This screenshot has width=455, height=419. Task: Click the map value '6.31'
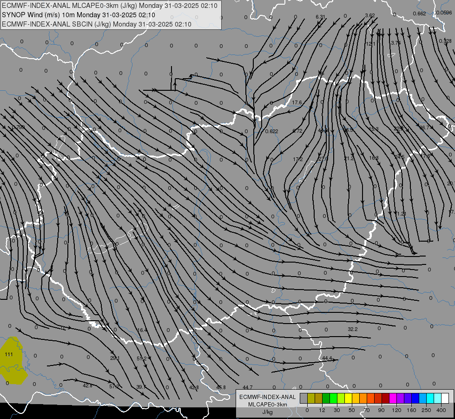coord(320,17)
